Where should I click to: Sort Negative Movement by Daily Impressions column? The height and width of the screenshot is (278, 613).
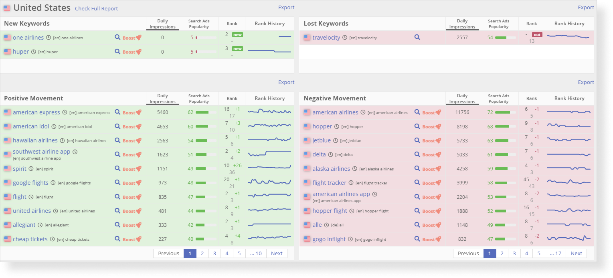(462, 99)
